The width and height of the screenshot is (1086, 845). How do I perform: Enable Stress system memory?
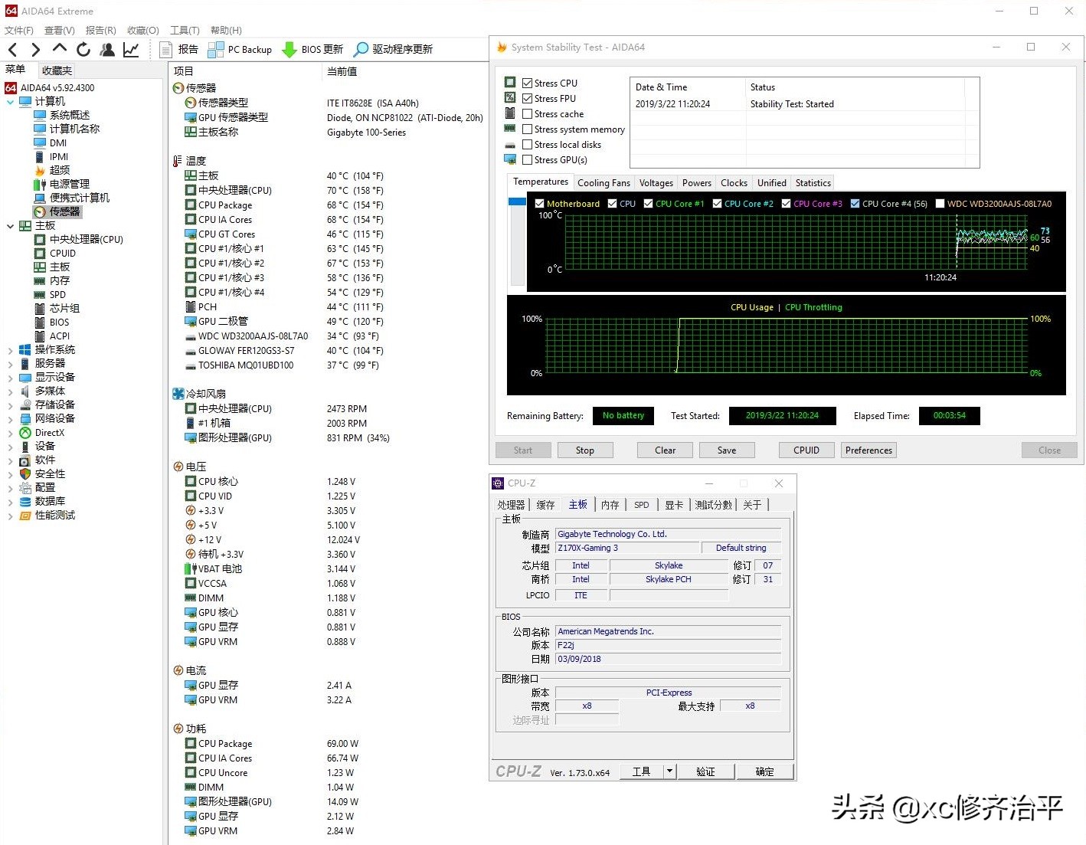528,129
